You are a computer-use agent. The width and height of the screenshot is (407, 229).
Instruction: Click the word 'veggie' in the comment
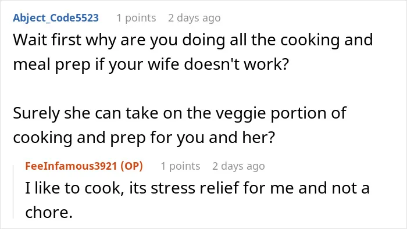[241, 114]
